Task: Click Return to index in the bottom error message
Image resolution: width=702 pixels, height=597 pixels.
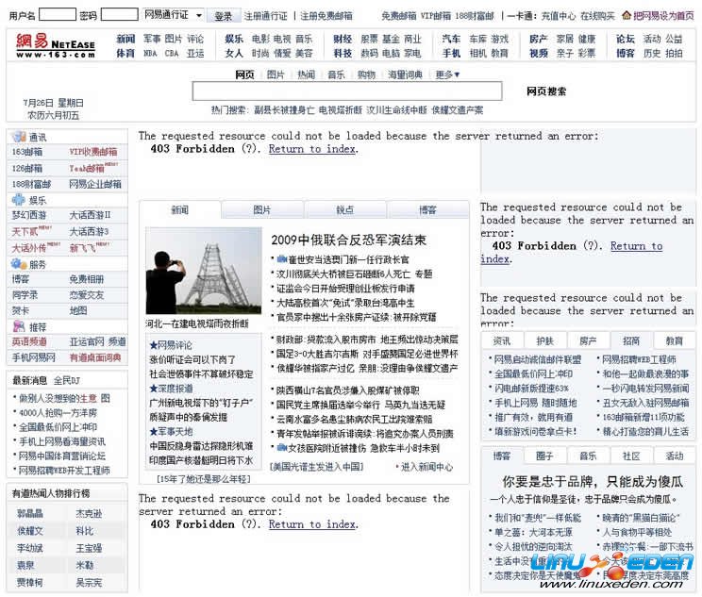Action: (312, 524)
